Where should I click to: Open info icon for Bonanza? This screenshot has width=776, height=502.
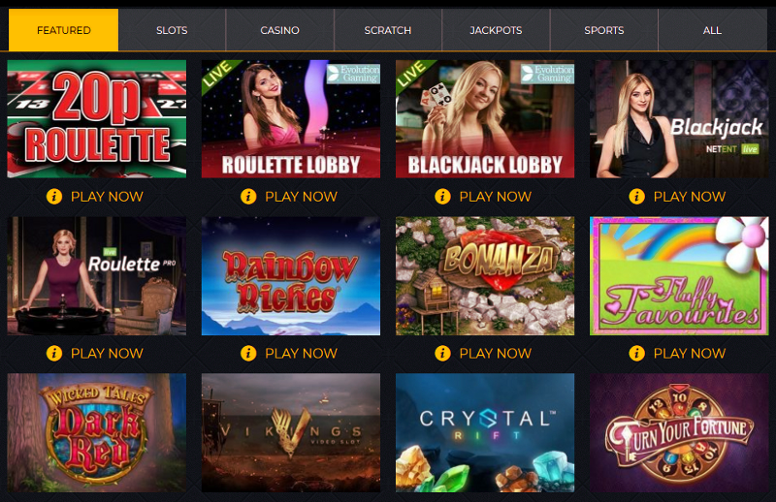tap(442, 353)
